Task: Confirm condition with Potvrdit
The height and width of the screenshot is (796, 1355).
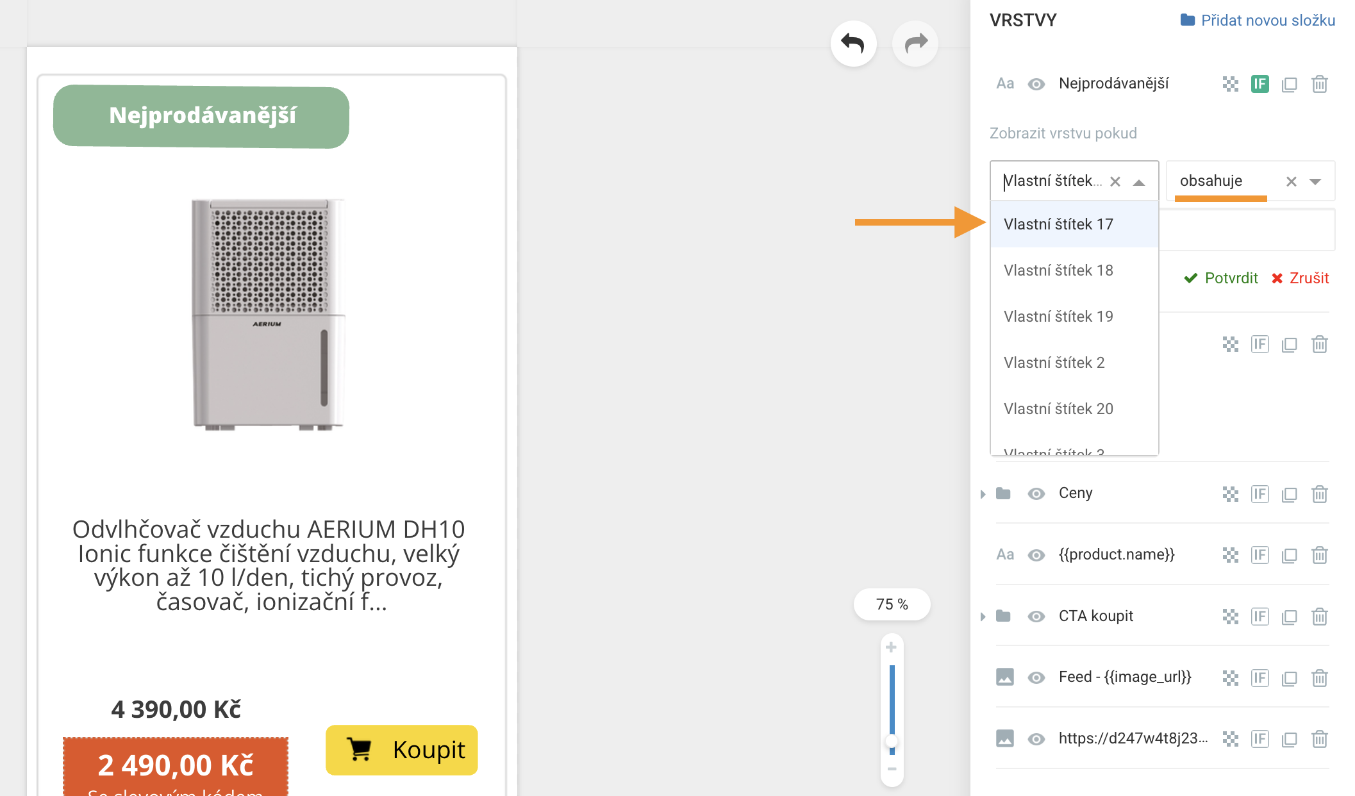Action: (x=1221, y=278)
